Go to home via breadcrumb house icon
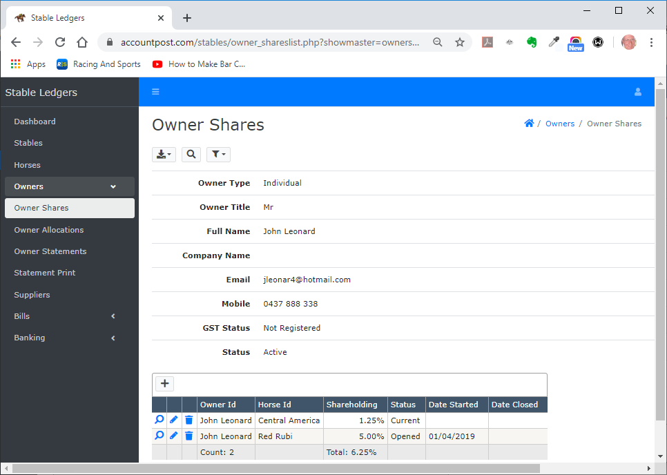 529,124
